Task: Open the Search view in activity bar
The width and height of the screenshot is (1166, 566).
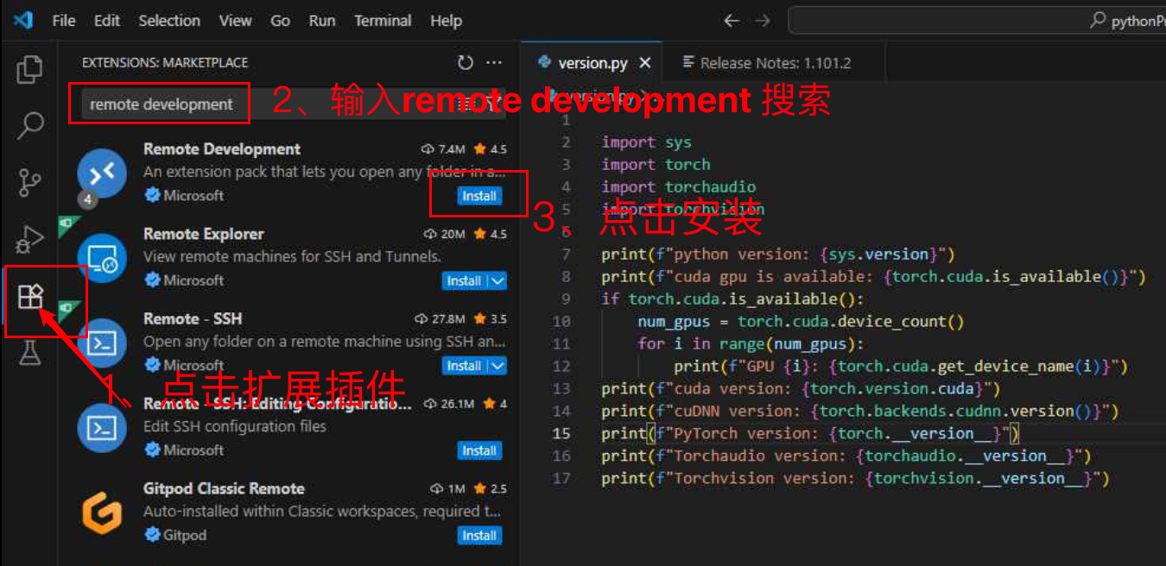Action: click(x=29, y=126)
